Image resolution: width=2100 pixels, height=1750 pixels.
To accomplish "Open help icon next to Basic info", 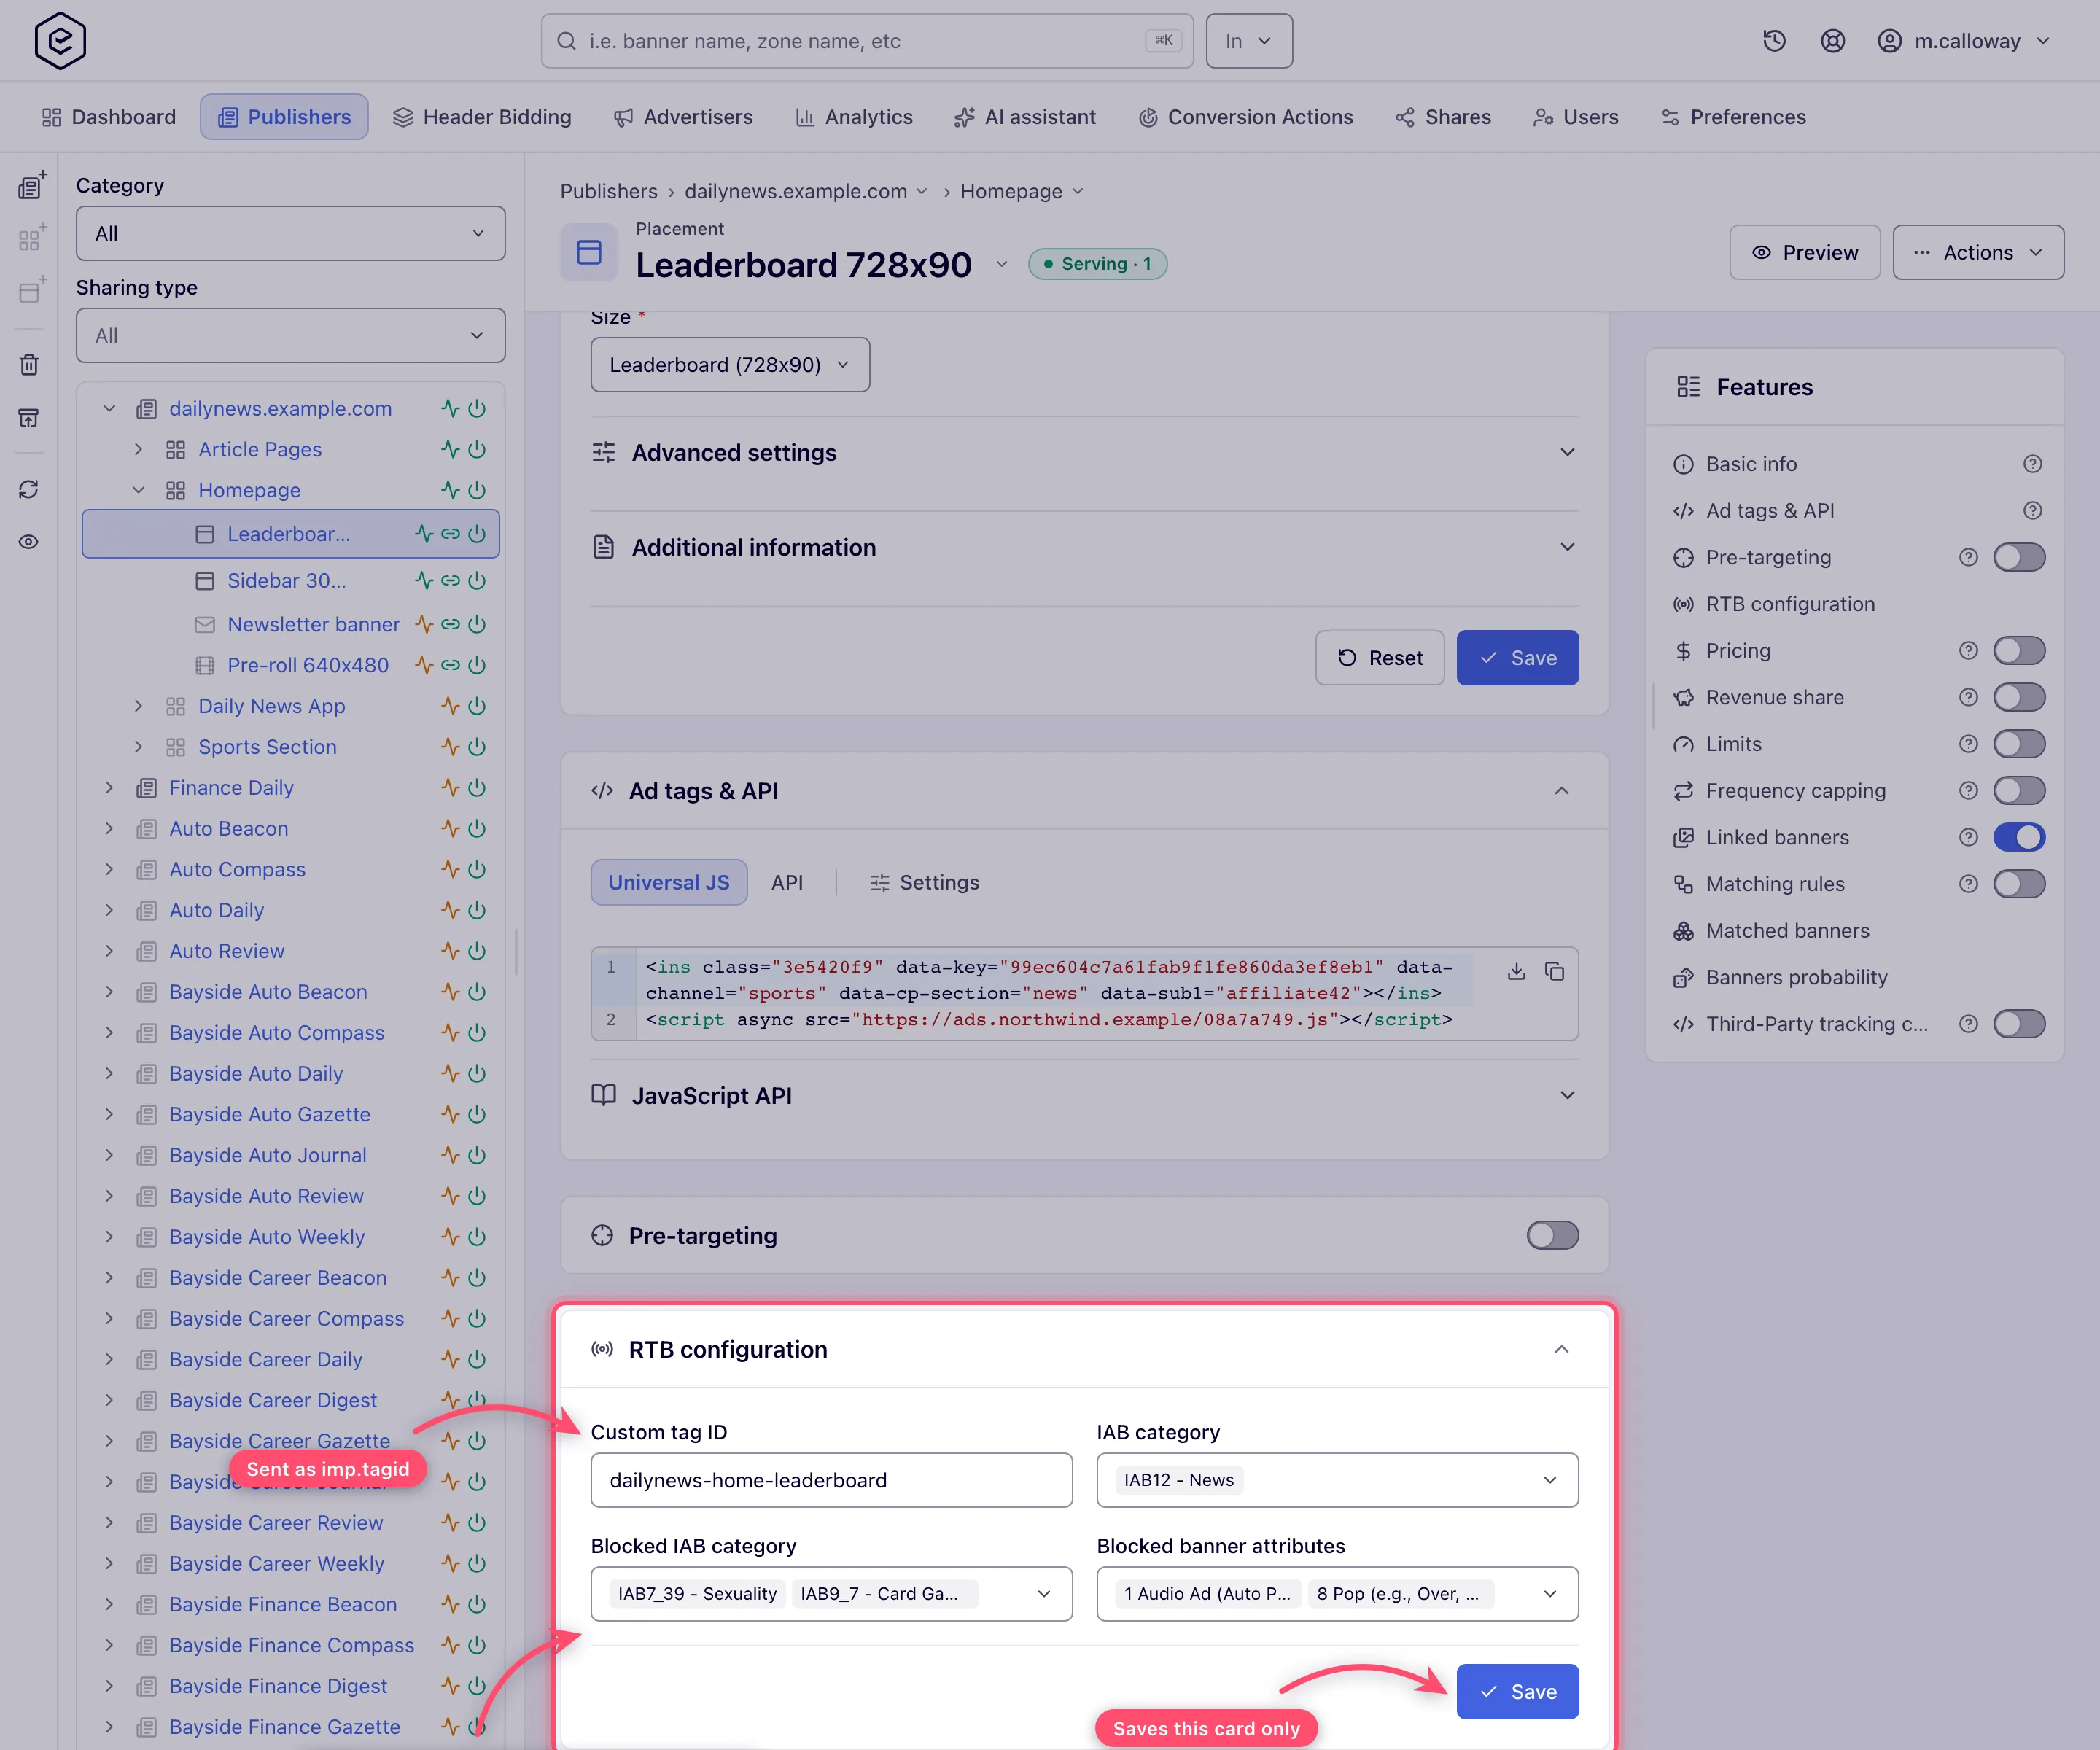I will coord(2032,464).
